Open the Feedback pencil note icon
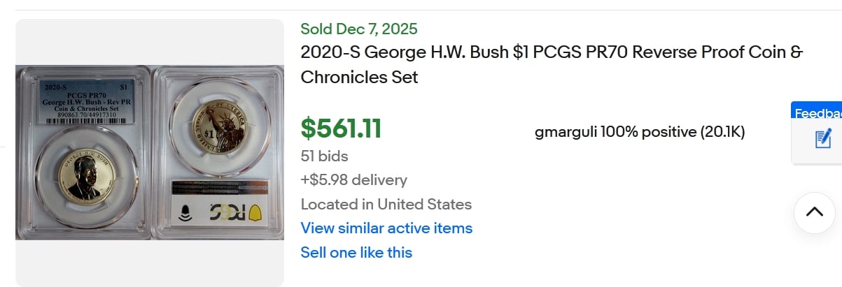This screenshot has height=287, width=842. pos(823,138)
